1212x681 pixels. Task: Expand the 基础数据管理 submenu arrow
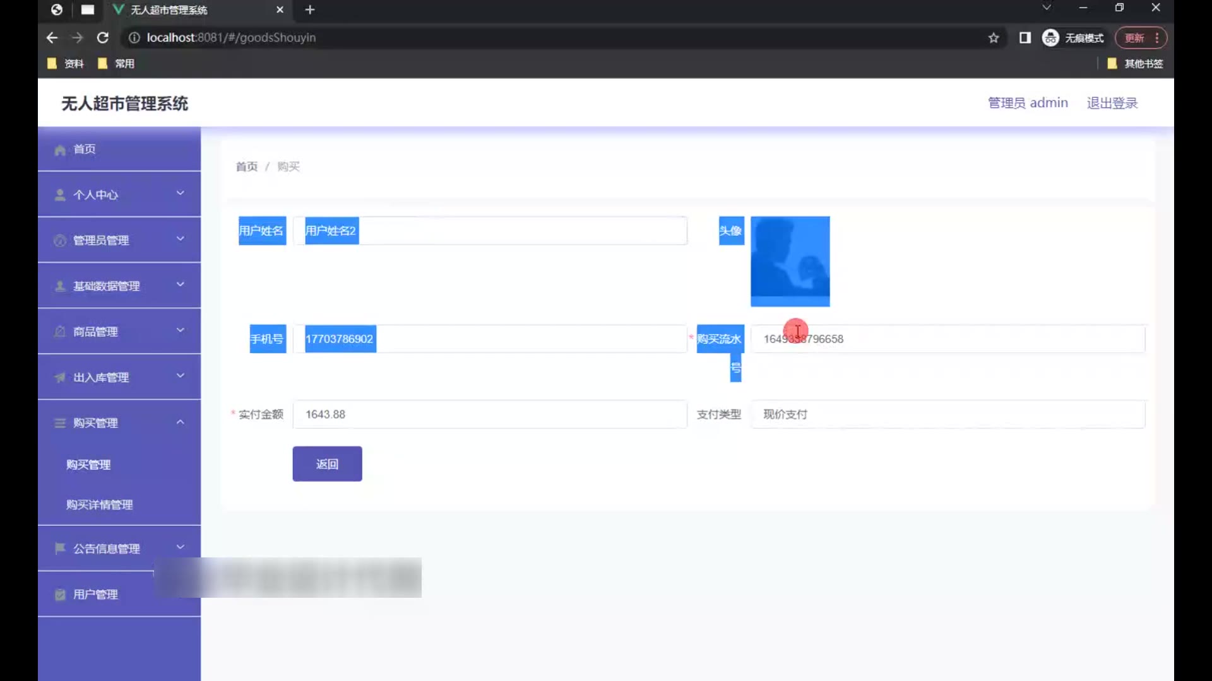[180, 285]
